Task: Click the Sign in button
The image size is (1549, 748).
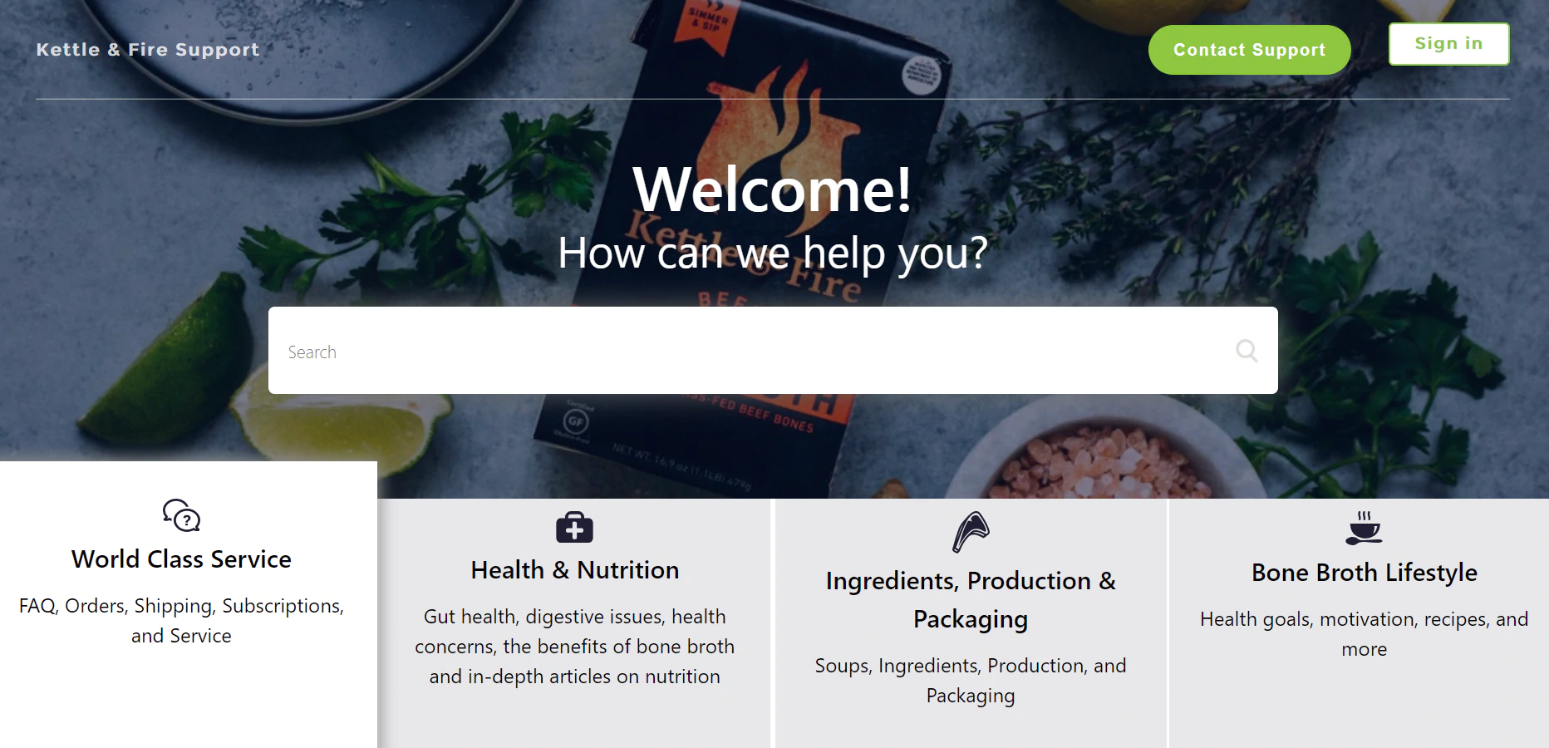Action: click(x=1448, y=44)
